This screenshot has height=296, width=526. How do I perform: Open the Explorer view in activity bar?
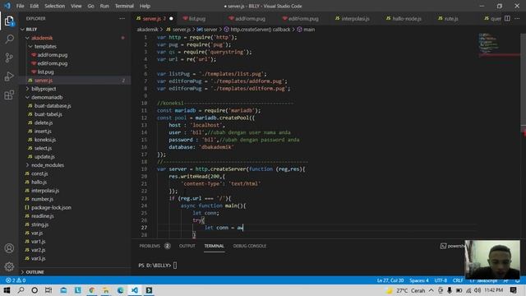(9, 21)
